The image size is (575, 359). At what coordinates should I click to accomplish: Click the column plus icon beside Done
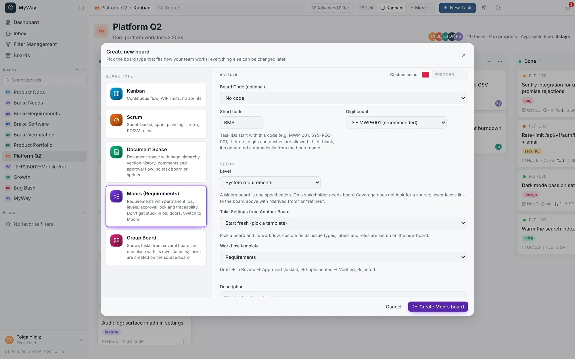(489, 61)
